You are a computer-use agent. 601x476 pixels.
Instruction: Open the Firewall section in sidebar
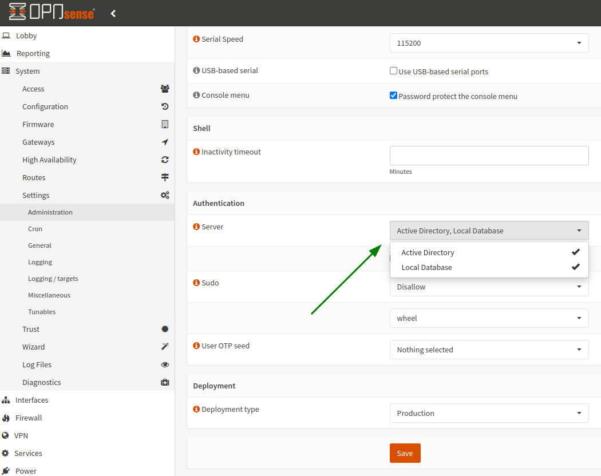[29, 418]
